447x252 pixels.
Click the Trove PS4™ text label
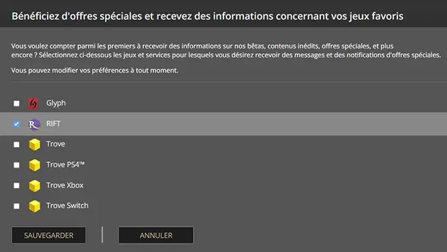pyautogui.click(x=65, y=165)
